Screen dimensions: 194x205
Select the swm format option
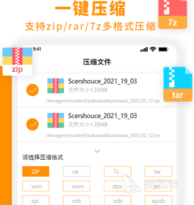coord(76,186)
